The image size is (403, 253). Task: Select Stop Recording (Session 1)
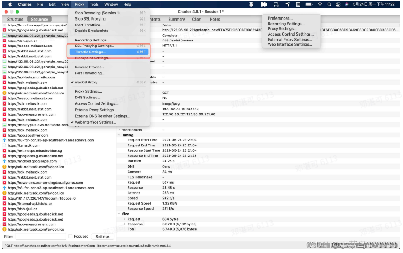(108, 13)
